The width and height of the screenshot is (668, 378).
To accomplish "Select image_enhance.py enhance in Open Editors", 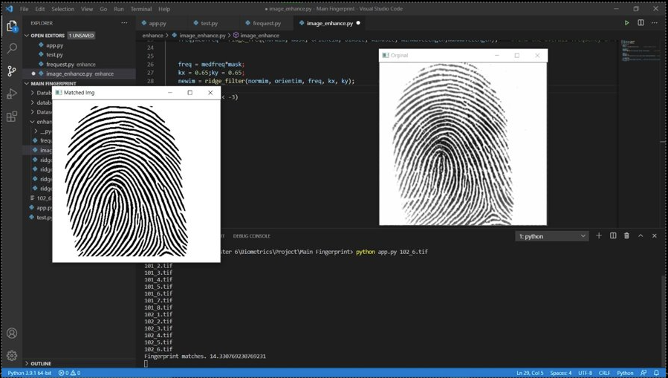I will (x=80, y=74).
